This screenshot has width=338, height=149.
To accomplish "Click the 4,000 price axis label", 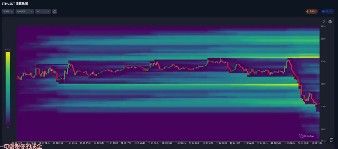I will (323, 39).
